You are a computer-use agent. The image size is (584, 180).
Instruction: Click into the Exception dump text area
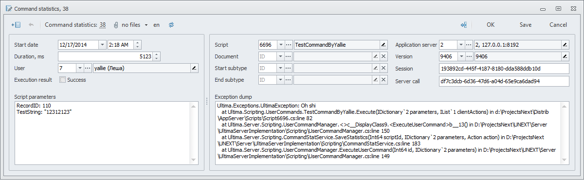click(392, 132)
